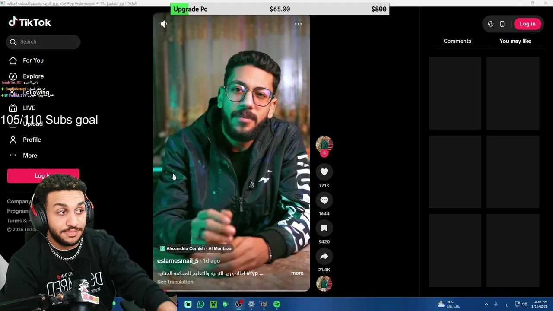
Task: Click the 77.1K like count
Action: (324, 186)
